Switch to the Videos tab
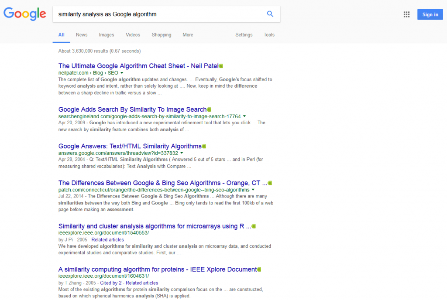The height and width of the screenshot is (300, 447). pyautogui.click(x=133, y=35)
